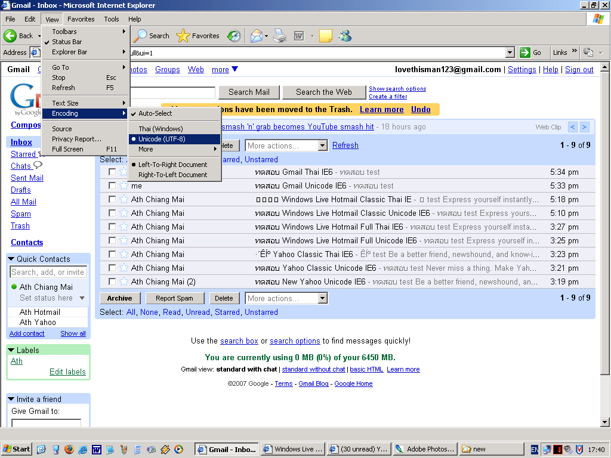Tick checkbox for Hotmail Full Unicode IE6 message
Viewport: 611px width, 458px height.
tap(112, 240)
